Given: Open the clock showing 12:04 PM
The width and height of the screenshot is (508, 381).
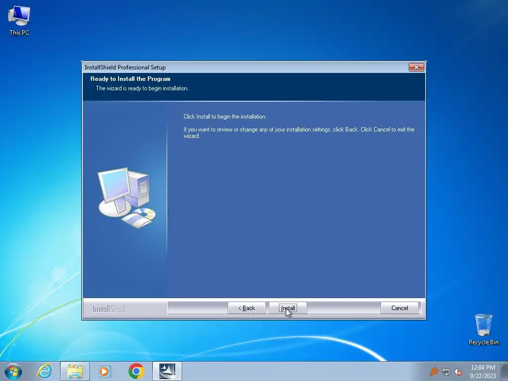Looking at the screenshot, I should (x=483, y=371).
